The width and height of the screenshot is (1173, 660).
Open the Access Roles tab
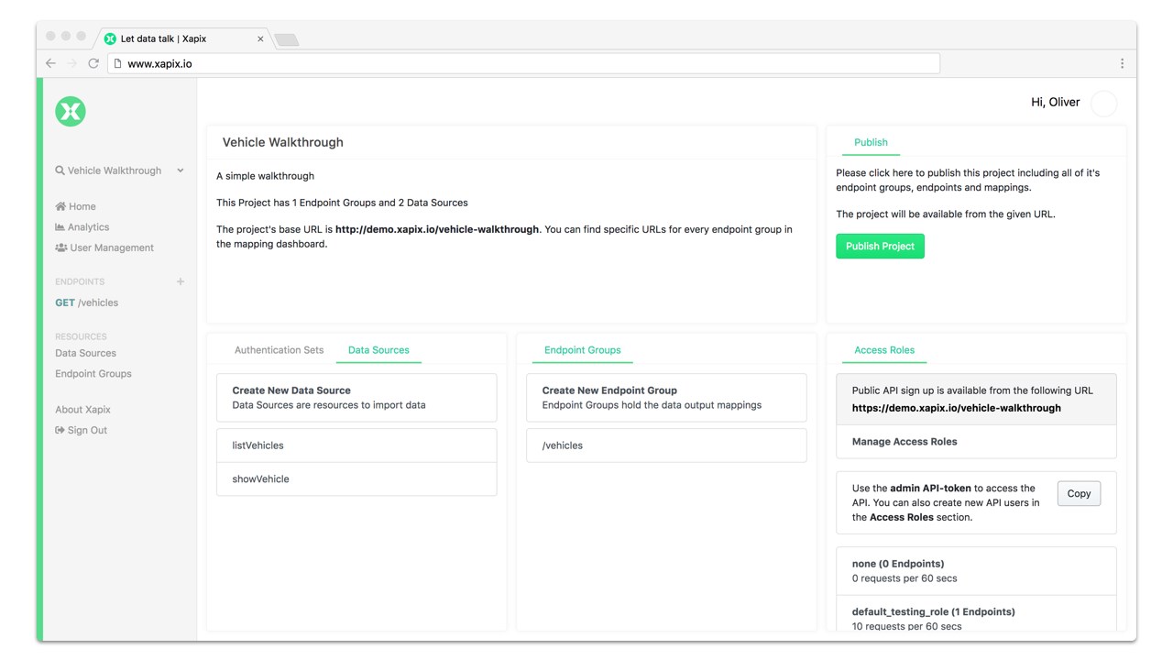884,350
